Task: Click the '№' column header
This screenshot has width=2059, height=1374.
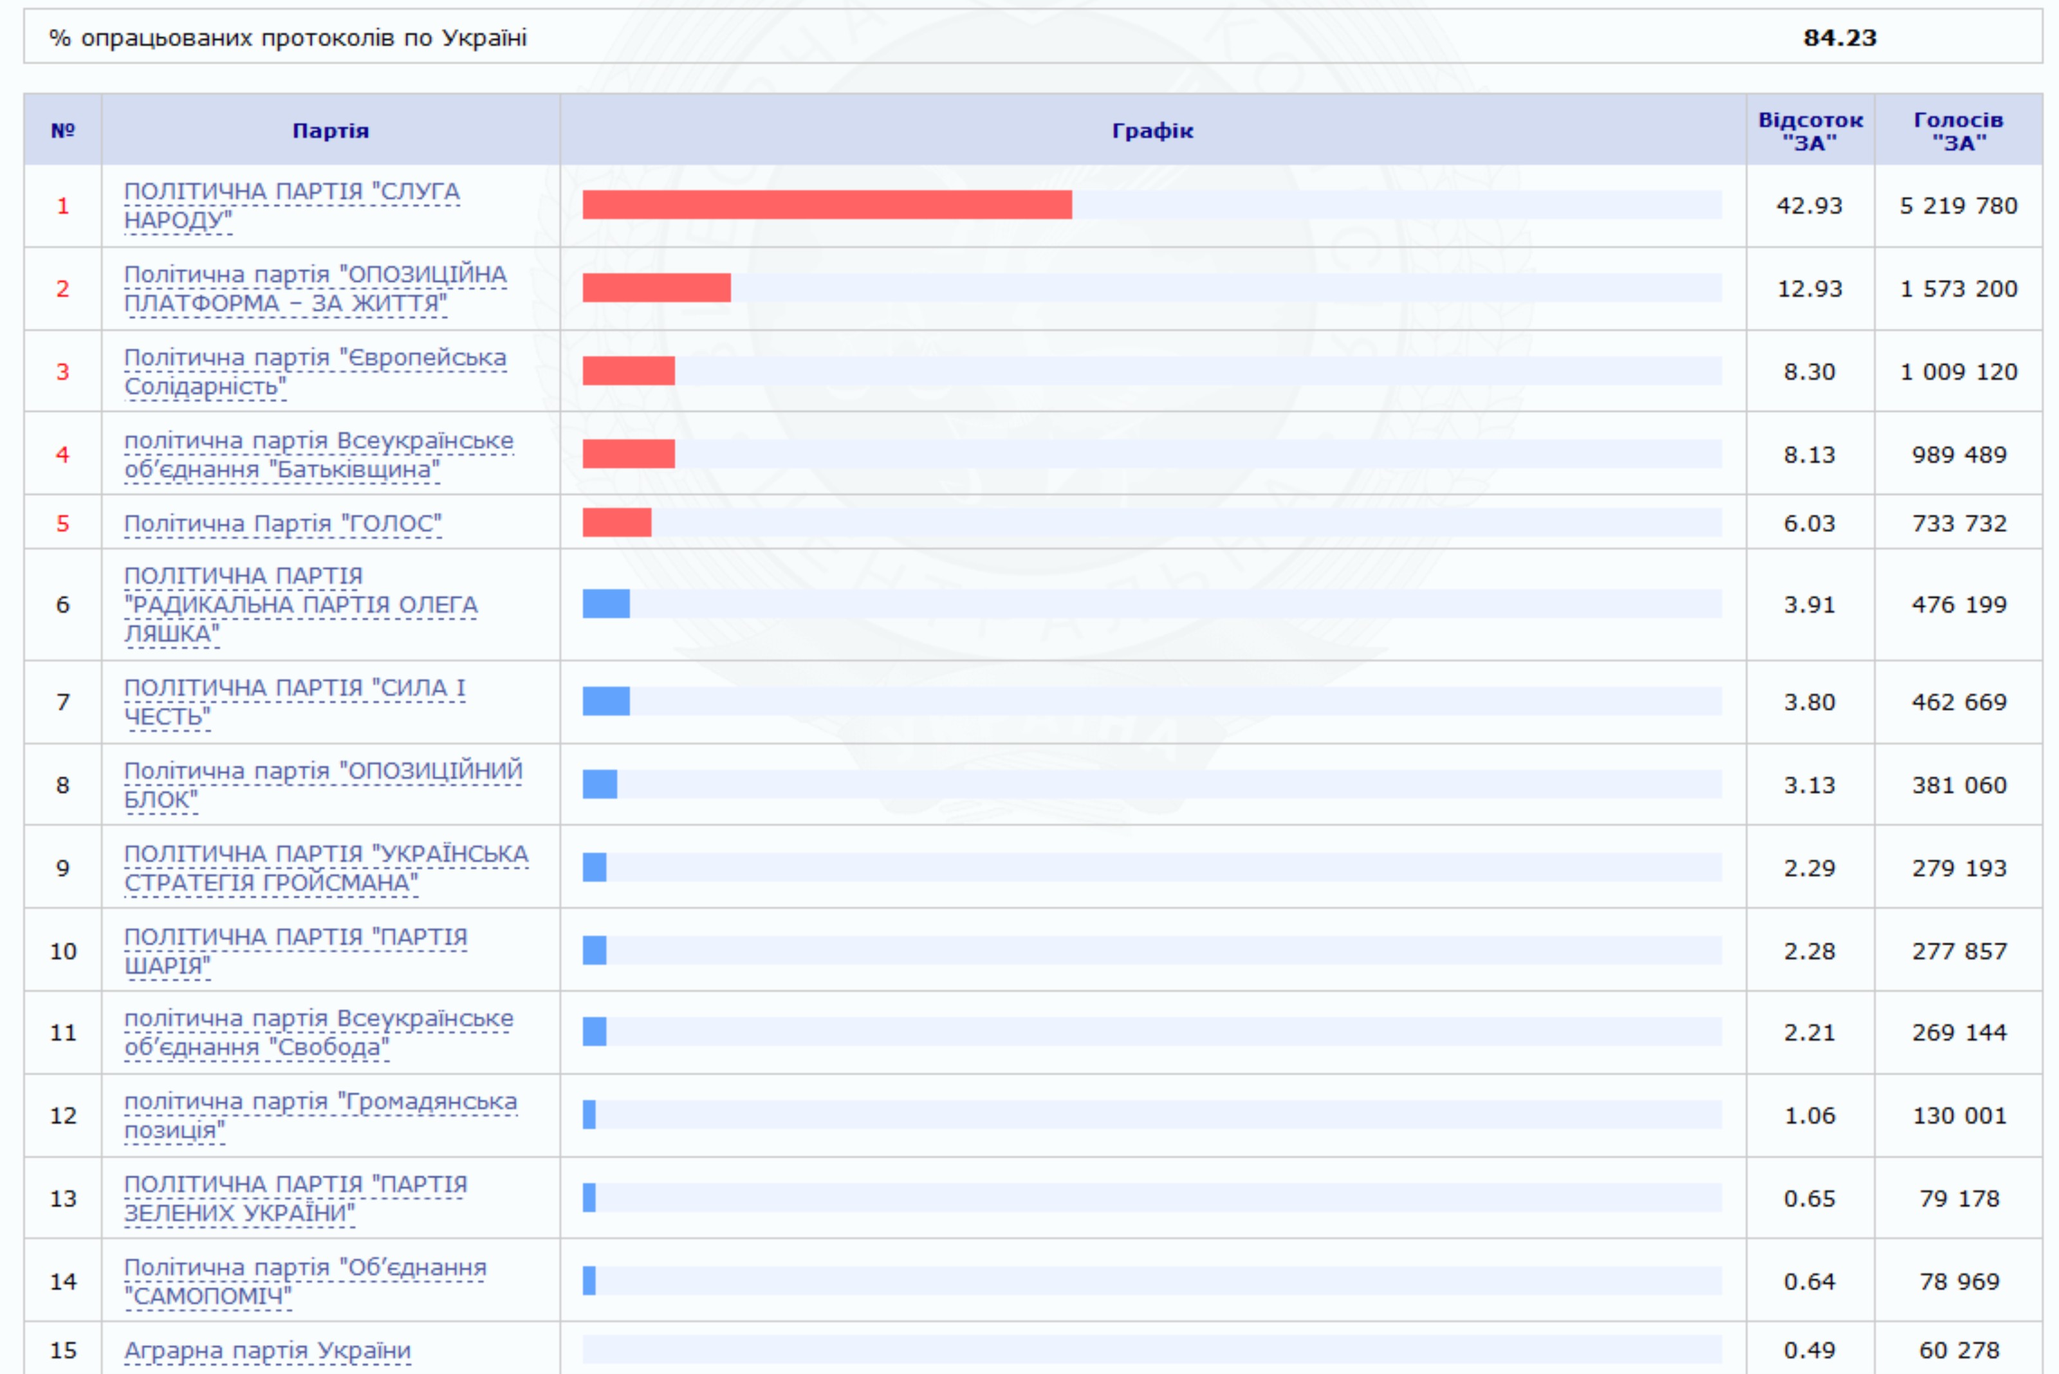Action: pos(63,131)
